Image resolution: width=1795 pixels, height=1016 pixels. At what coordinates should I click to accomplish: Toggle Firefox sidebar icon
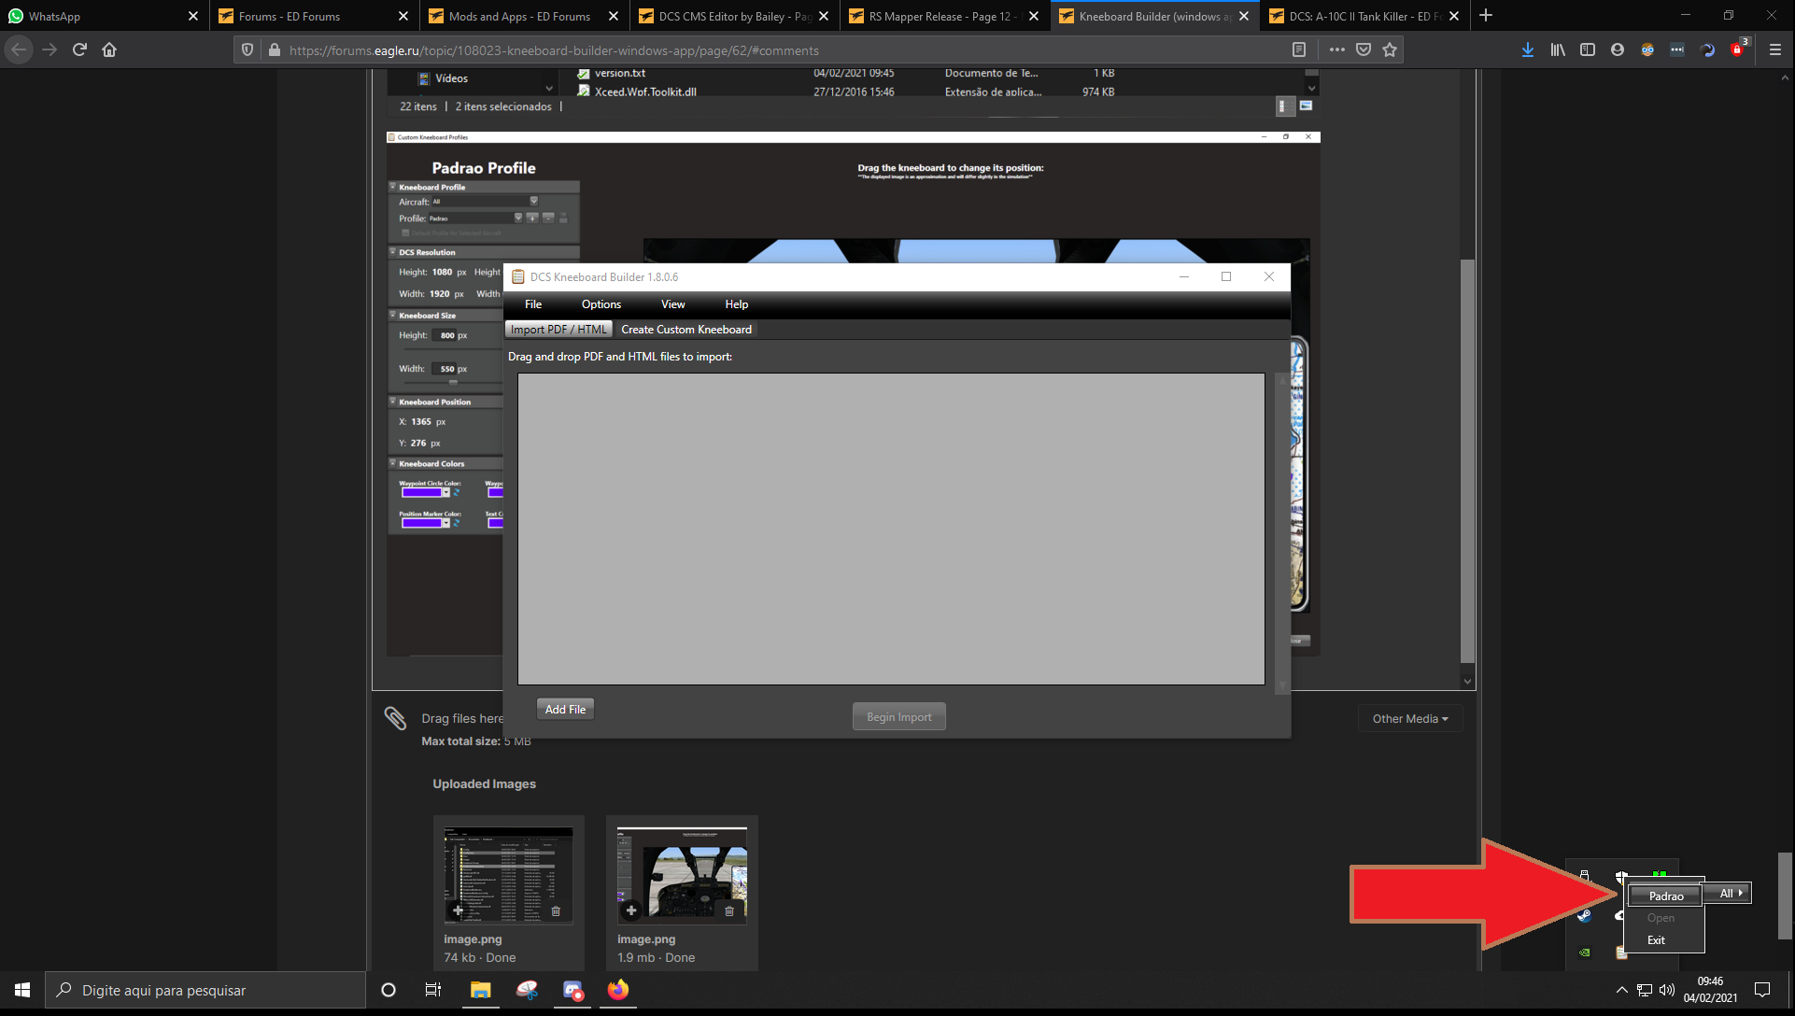point(1588,50)
